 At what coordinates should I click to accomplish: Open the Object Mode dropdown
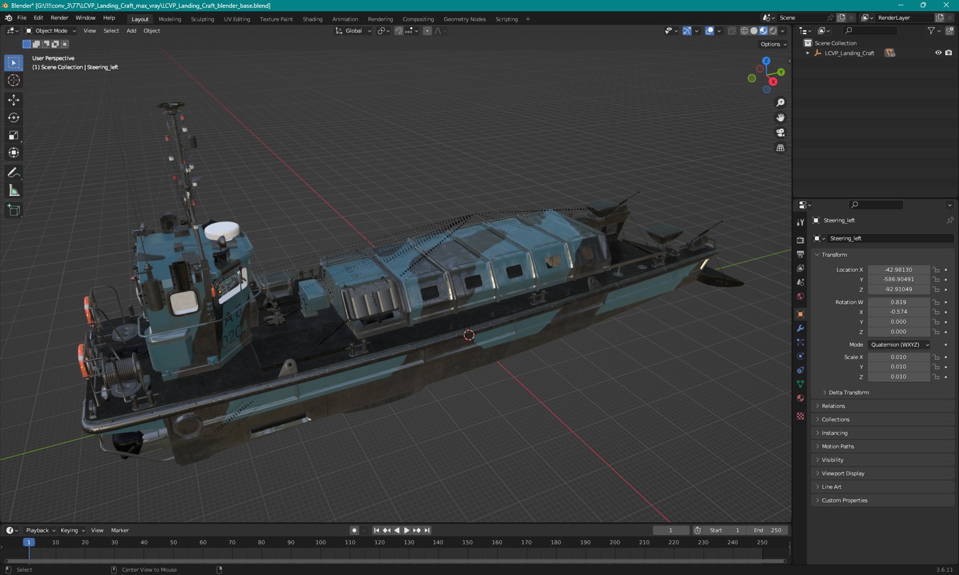point(51,31)
